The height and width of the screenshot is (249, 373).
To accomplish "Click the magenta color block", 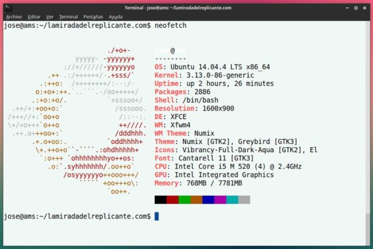I will 220,199.
